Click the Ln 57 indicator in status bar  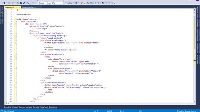(x=96, y=111)
